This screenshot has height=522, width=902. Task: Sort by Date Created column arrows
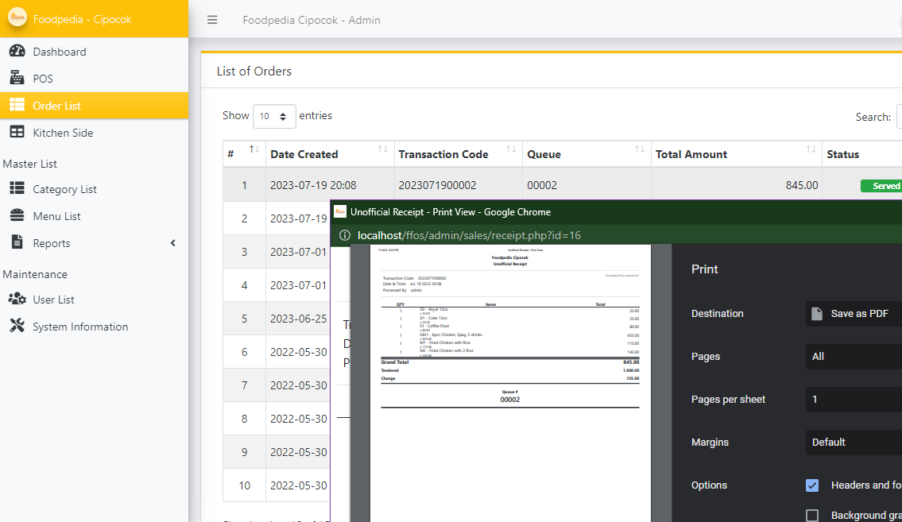pos(382,149)
